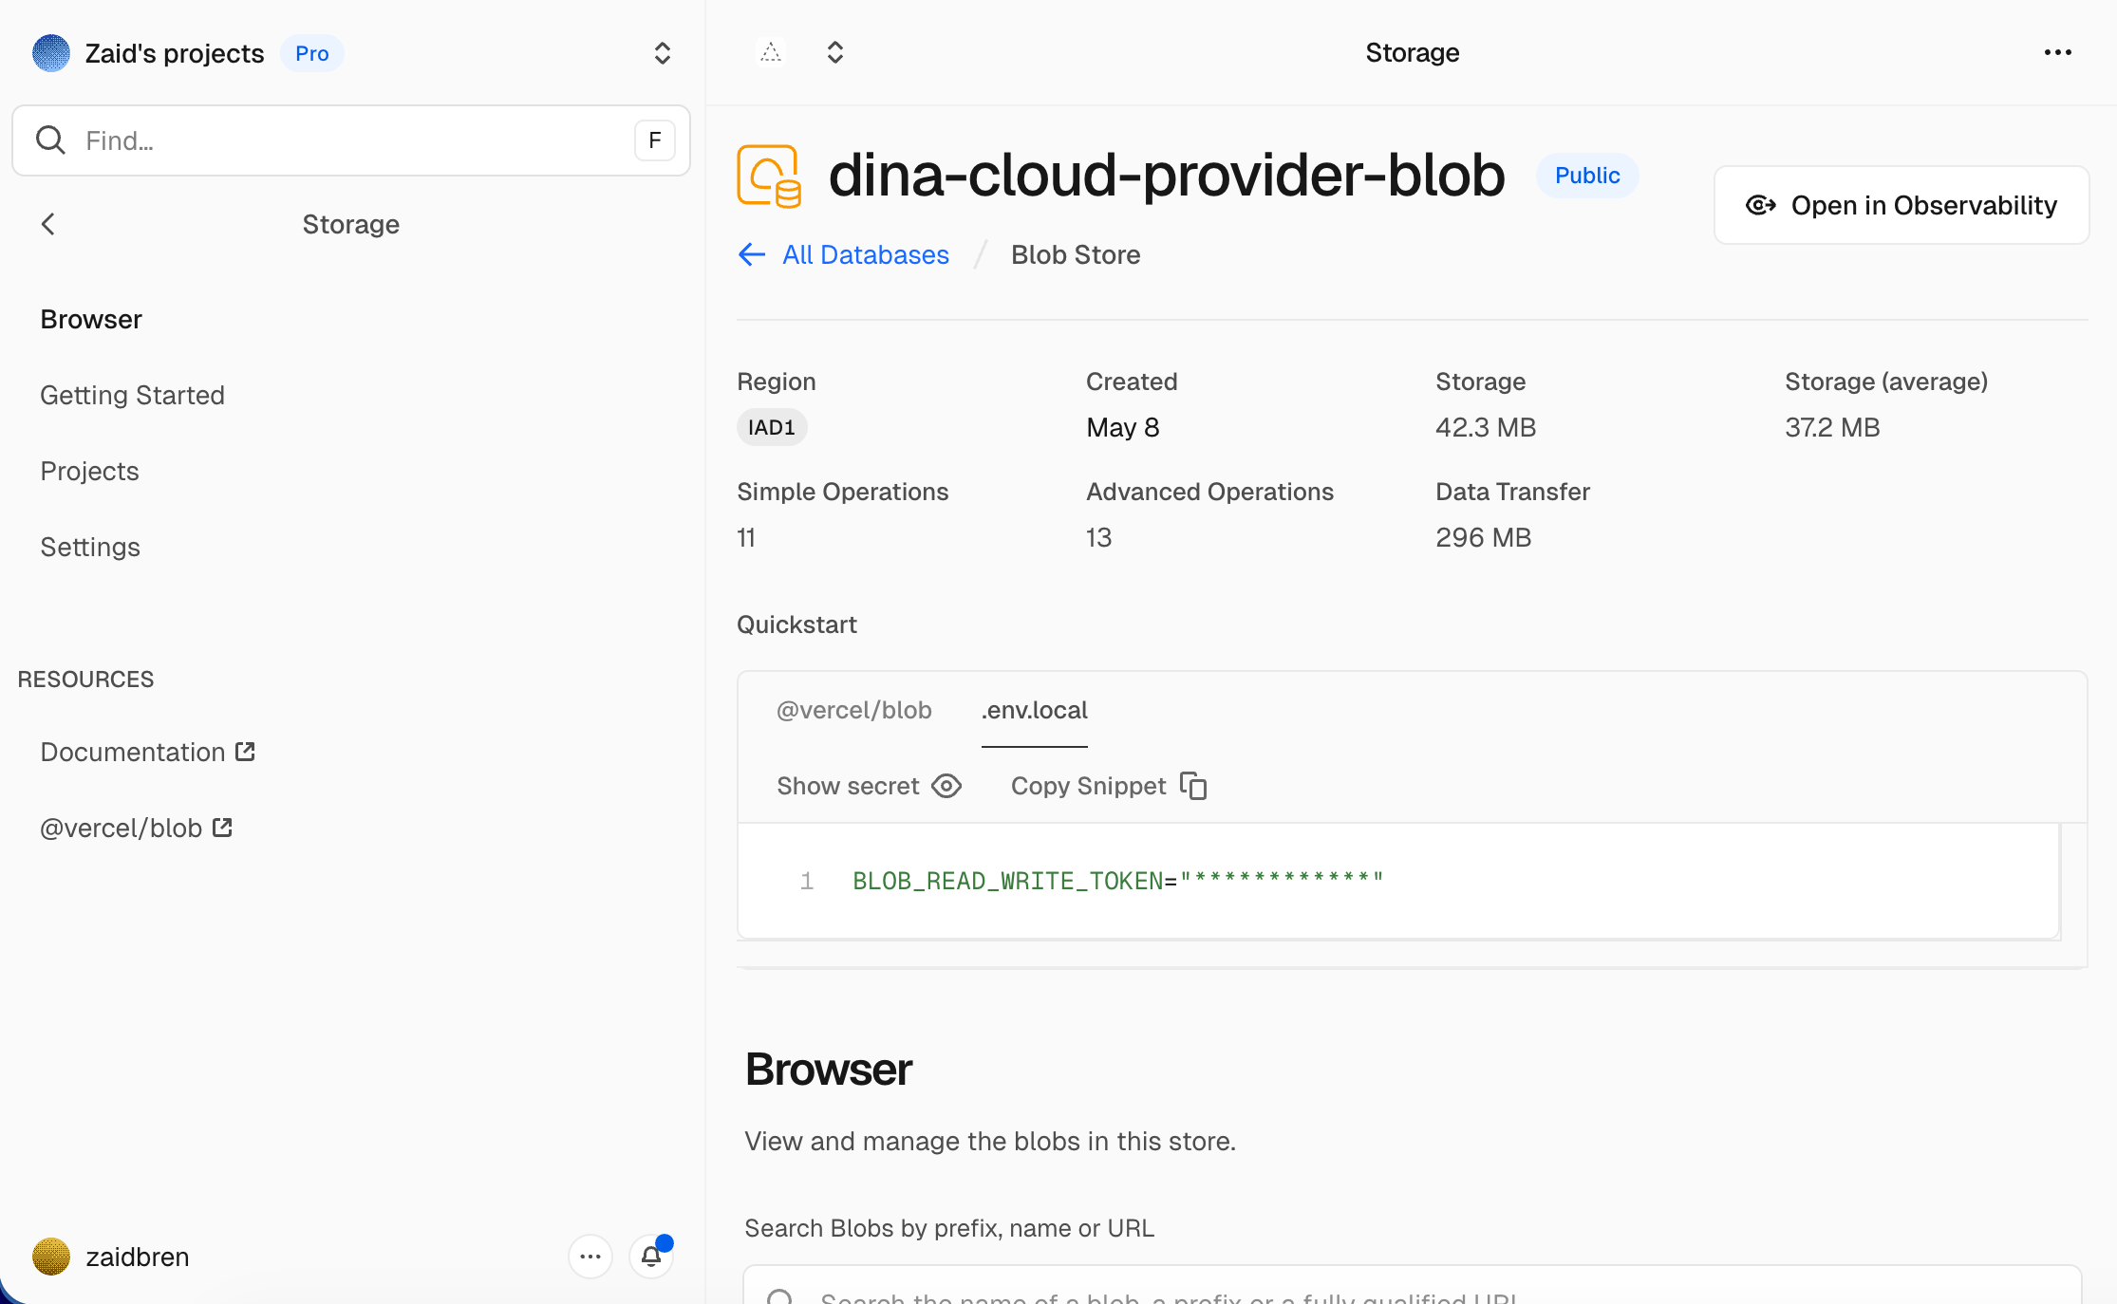Click Copy Snippet button
Screen dimensions: 2117x1304
tap(1109, 786)
